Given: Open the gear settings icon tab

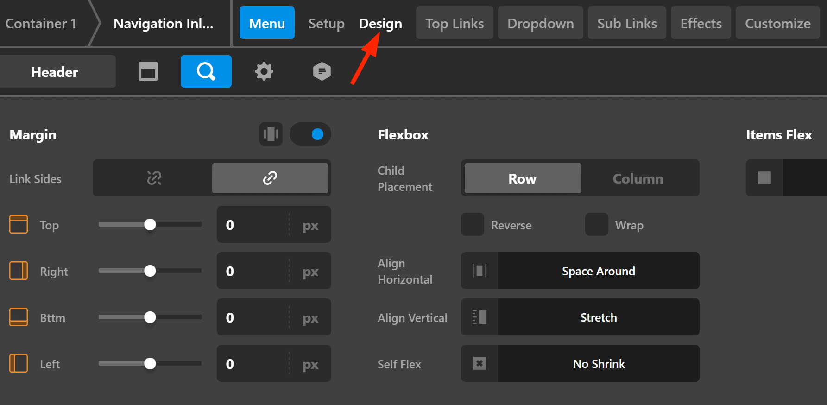Looking at the screenshot, I should point(264,71).
